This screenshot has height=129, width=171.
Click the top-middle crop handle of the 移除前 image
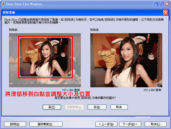45,38
